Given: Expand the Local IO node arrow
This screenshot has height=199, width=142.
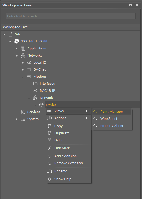Looking at the screenshot, I should [23, 62].
